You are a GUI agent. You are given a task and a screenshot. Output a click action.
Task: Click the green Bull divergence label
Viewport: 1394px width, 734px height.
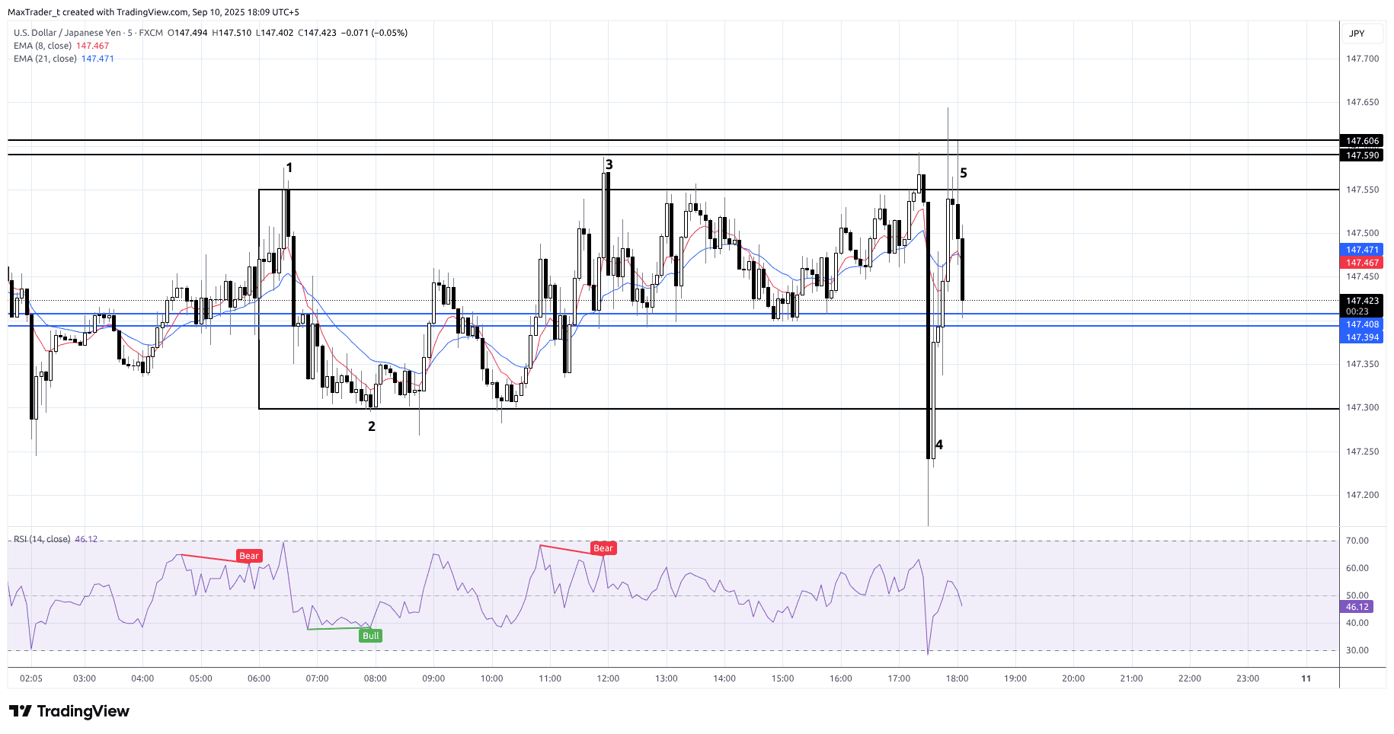(370, 636)
